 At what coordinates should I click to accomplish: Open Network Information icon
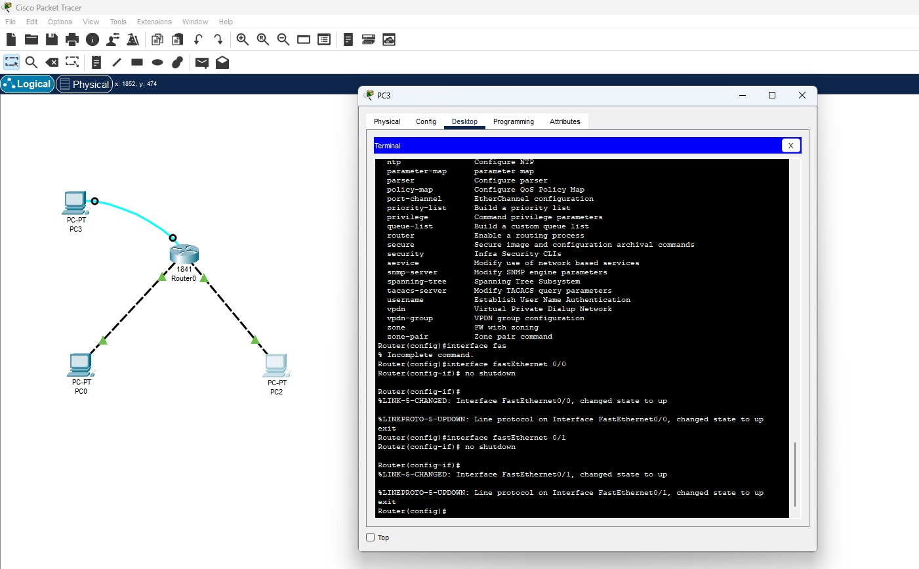coord(92,39)
